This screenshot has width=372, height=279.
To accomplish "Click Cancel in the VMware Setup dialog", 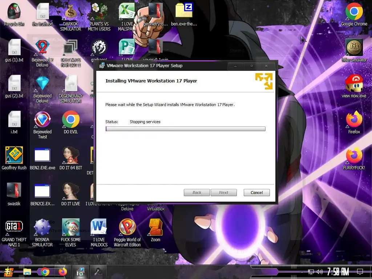I will [x=257, y=193].
